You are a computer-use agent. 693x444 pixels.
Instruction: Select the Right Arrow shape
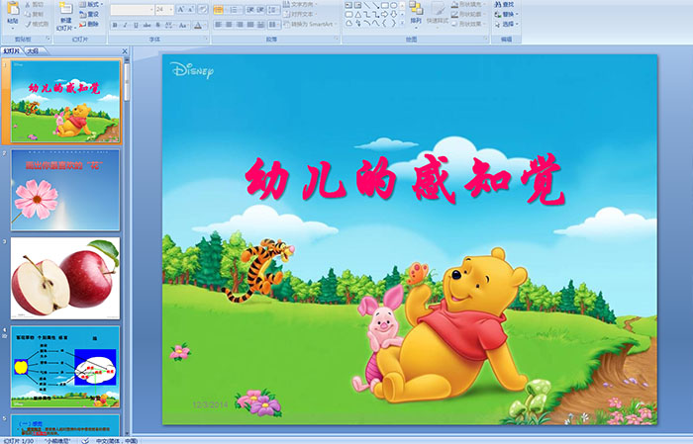(384, 14)
